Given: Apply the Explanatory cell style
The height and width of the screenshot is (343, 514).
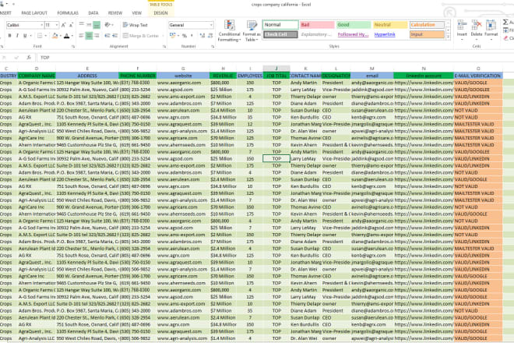Looking at the screenshot, I should point(317,34).
